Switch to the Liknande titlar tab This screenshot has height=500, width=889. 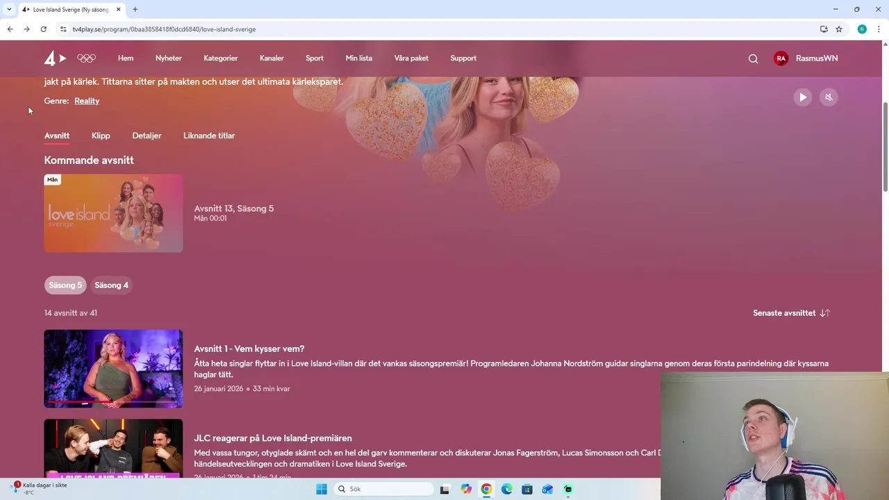(209, 135)
